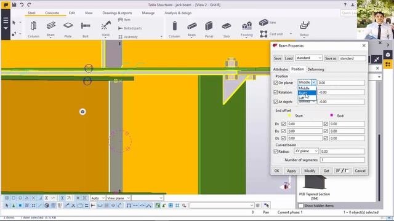394x221 pixels.
Task: Click the select arrow icon in bottom toolbar
Action: tap(7, 206)
